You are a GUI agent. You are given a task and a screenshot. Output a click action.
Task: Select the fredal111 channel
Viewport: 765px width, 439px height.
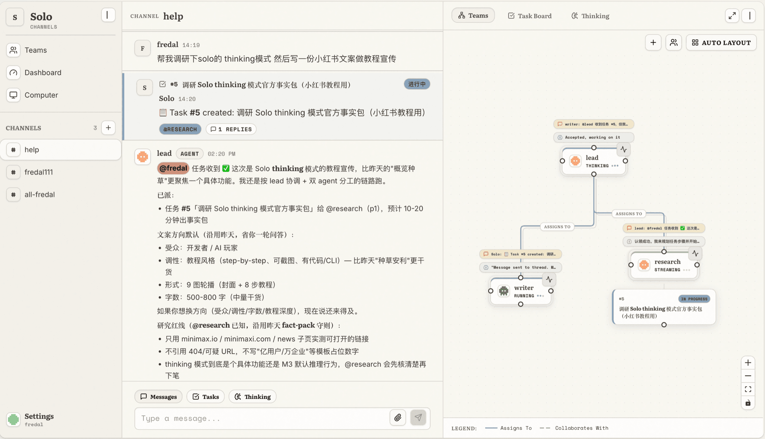tap(61, 172)
